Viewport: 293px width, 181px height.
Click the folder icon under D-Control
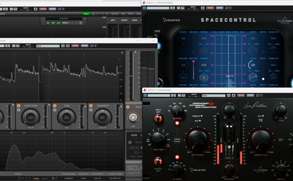[77, 23]
